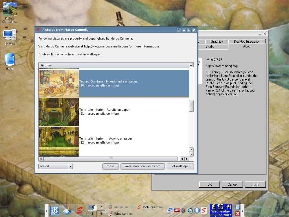289x217 pixels.
Task: Click the red logout power icon
Action: pos(237,214)
